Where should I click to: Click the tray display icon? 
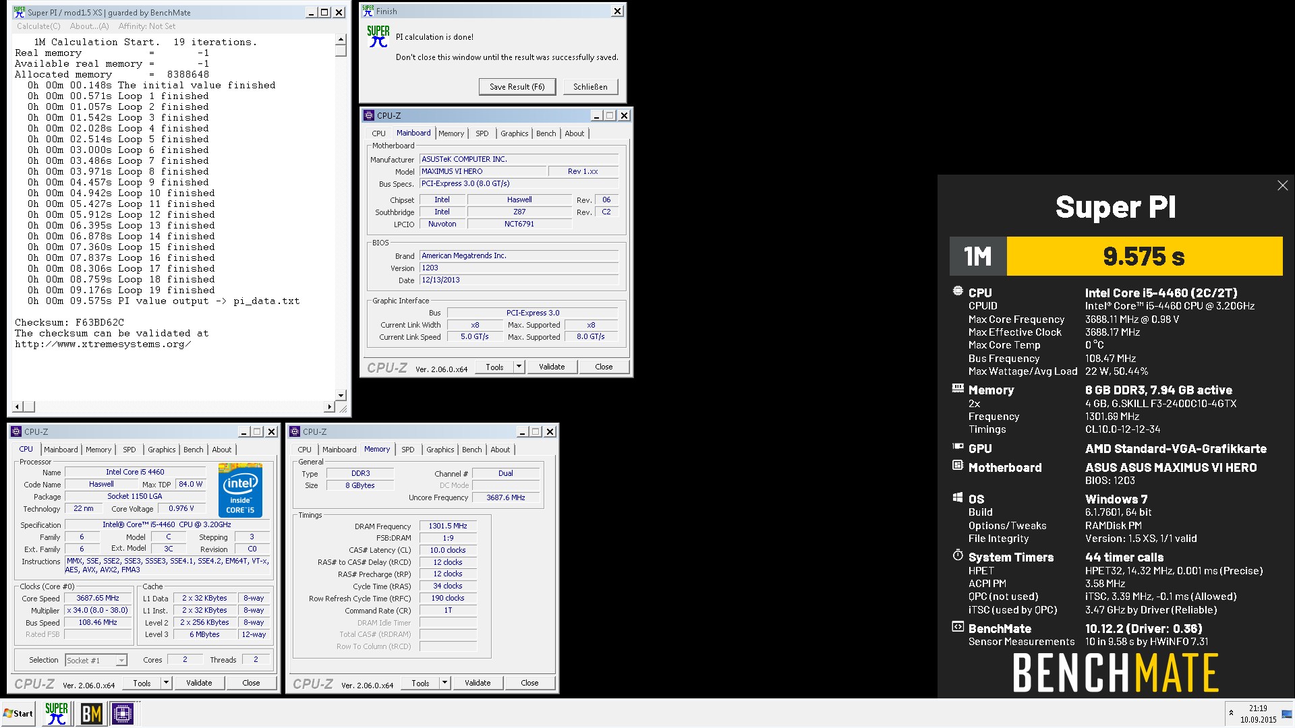tap(1287, 713)
